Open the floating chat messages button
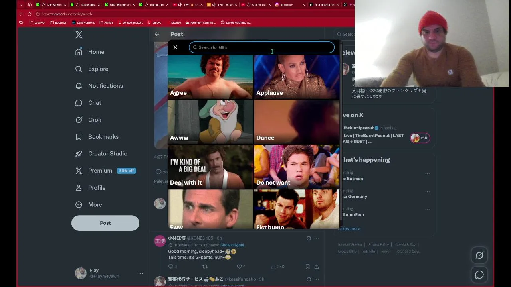This screenshot has height=287, width=511. (x=479, y=275)
